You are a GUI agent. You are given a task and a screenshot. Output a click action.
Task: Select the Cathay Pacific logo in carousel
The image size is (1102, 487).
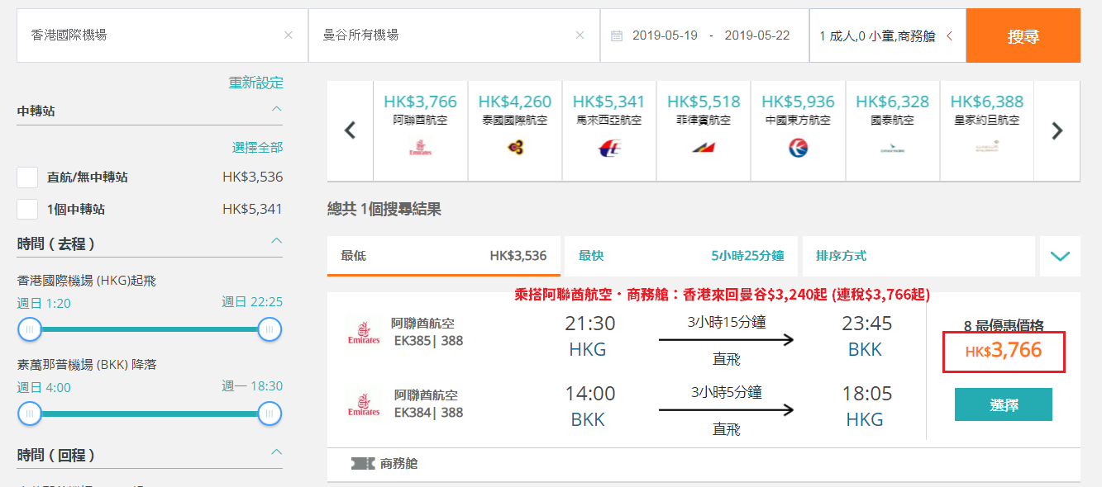point(892,149)
